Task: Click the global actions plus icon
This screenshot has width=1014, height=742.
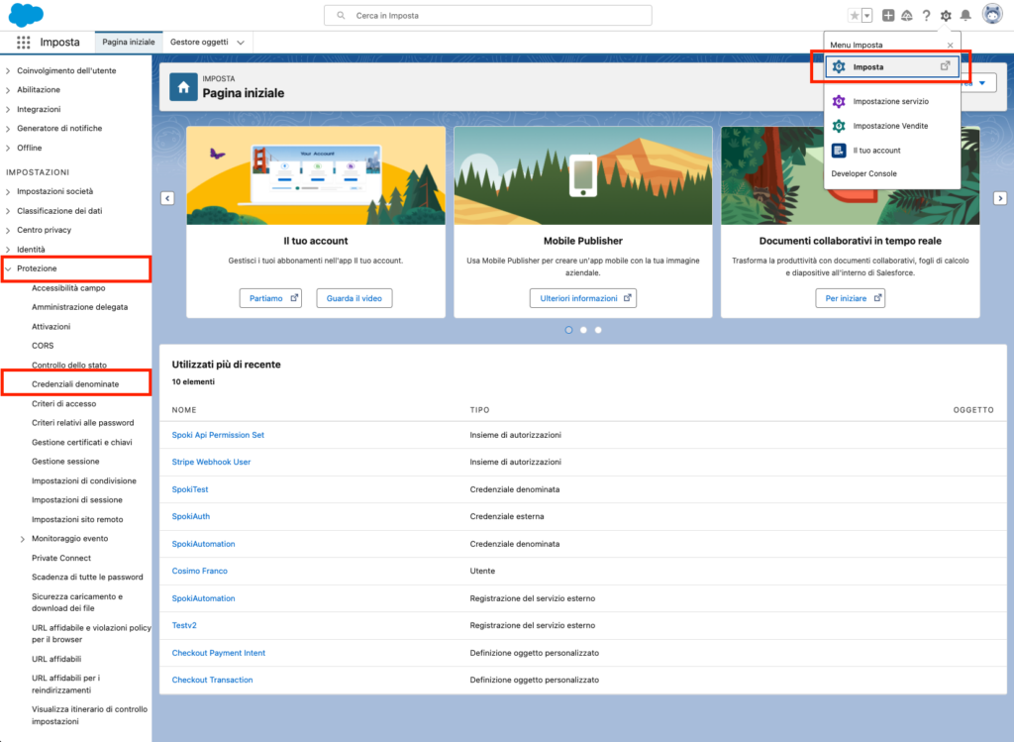Action: pos(888,15)
